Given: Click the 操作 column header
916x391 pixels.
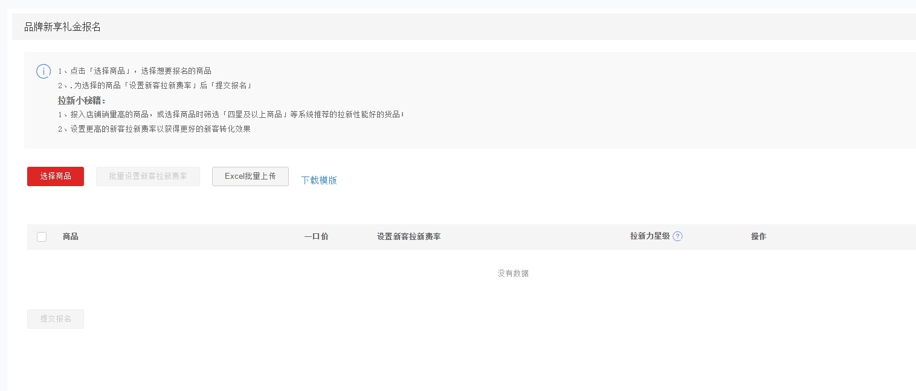Looking at the screenshot, I should [x=758, y=236].
